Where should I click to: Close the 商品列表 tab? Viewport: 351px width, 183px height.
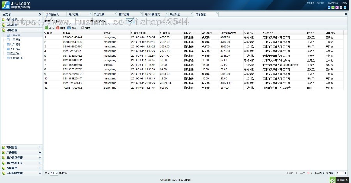click(x=191, y=13)
